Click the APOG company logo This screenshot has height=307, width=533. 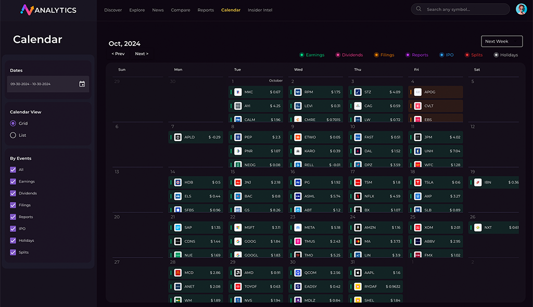(418, 92)
